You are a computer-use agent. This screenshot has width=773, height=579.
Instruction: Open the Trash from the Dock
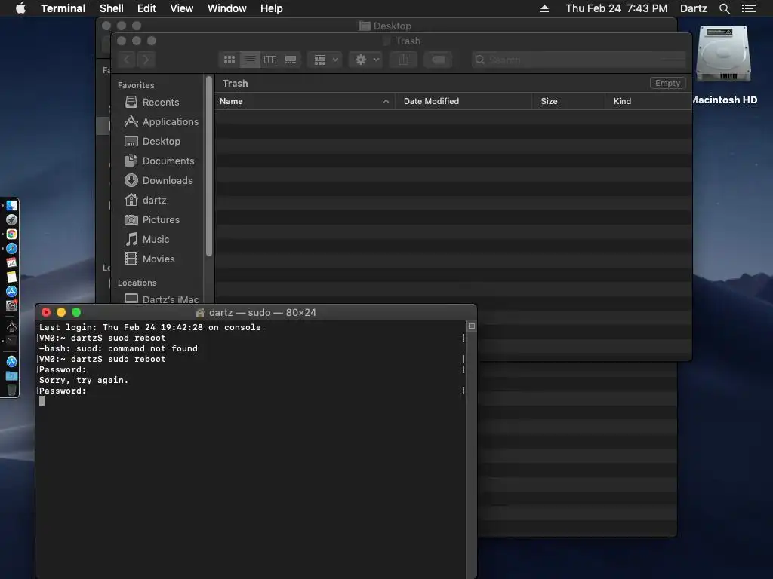[11, 390]
